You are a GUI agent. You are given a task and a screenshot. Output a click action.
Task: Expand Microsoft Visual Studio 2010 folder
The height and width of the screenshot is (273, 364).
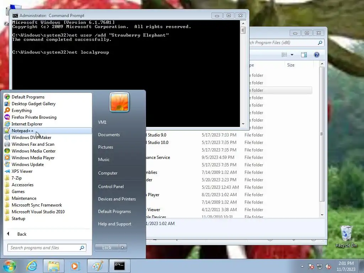48,212
